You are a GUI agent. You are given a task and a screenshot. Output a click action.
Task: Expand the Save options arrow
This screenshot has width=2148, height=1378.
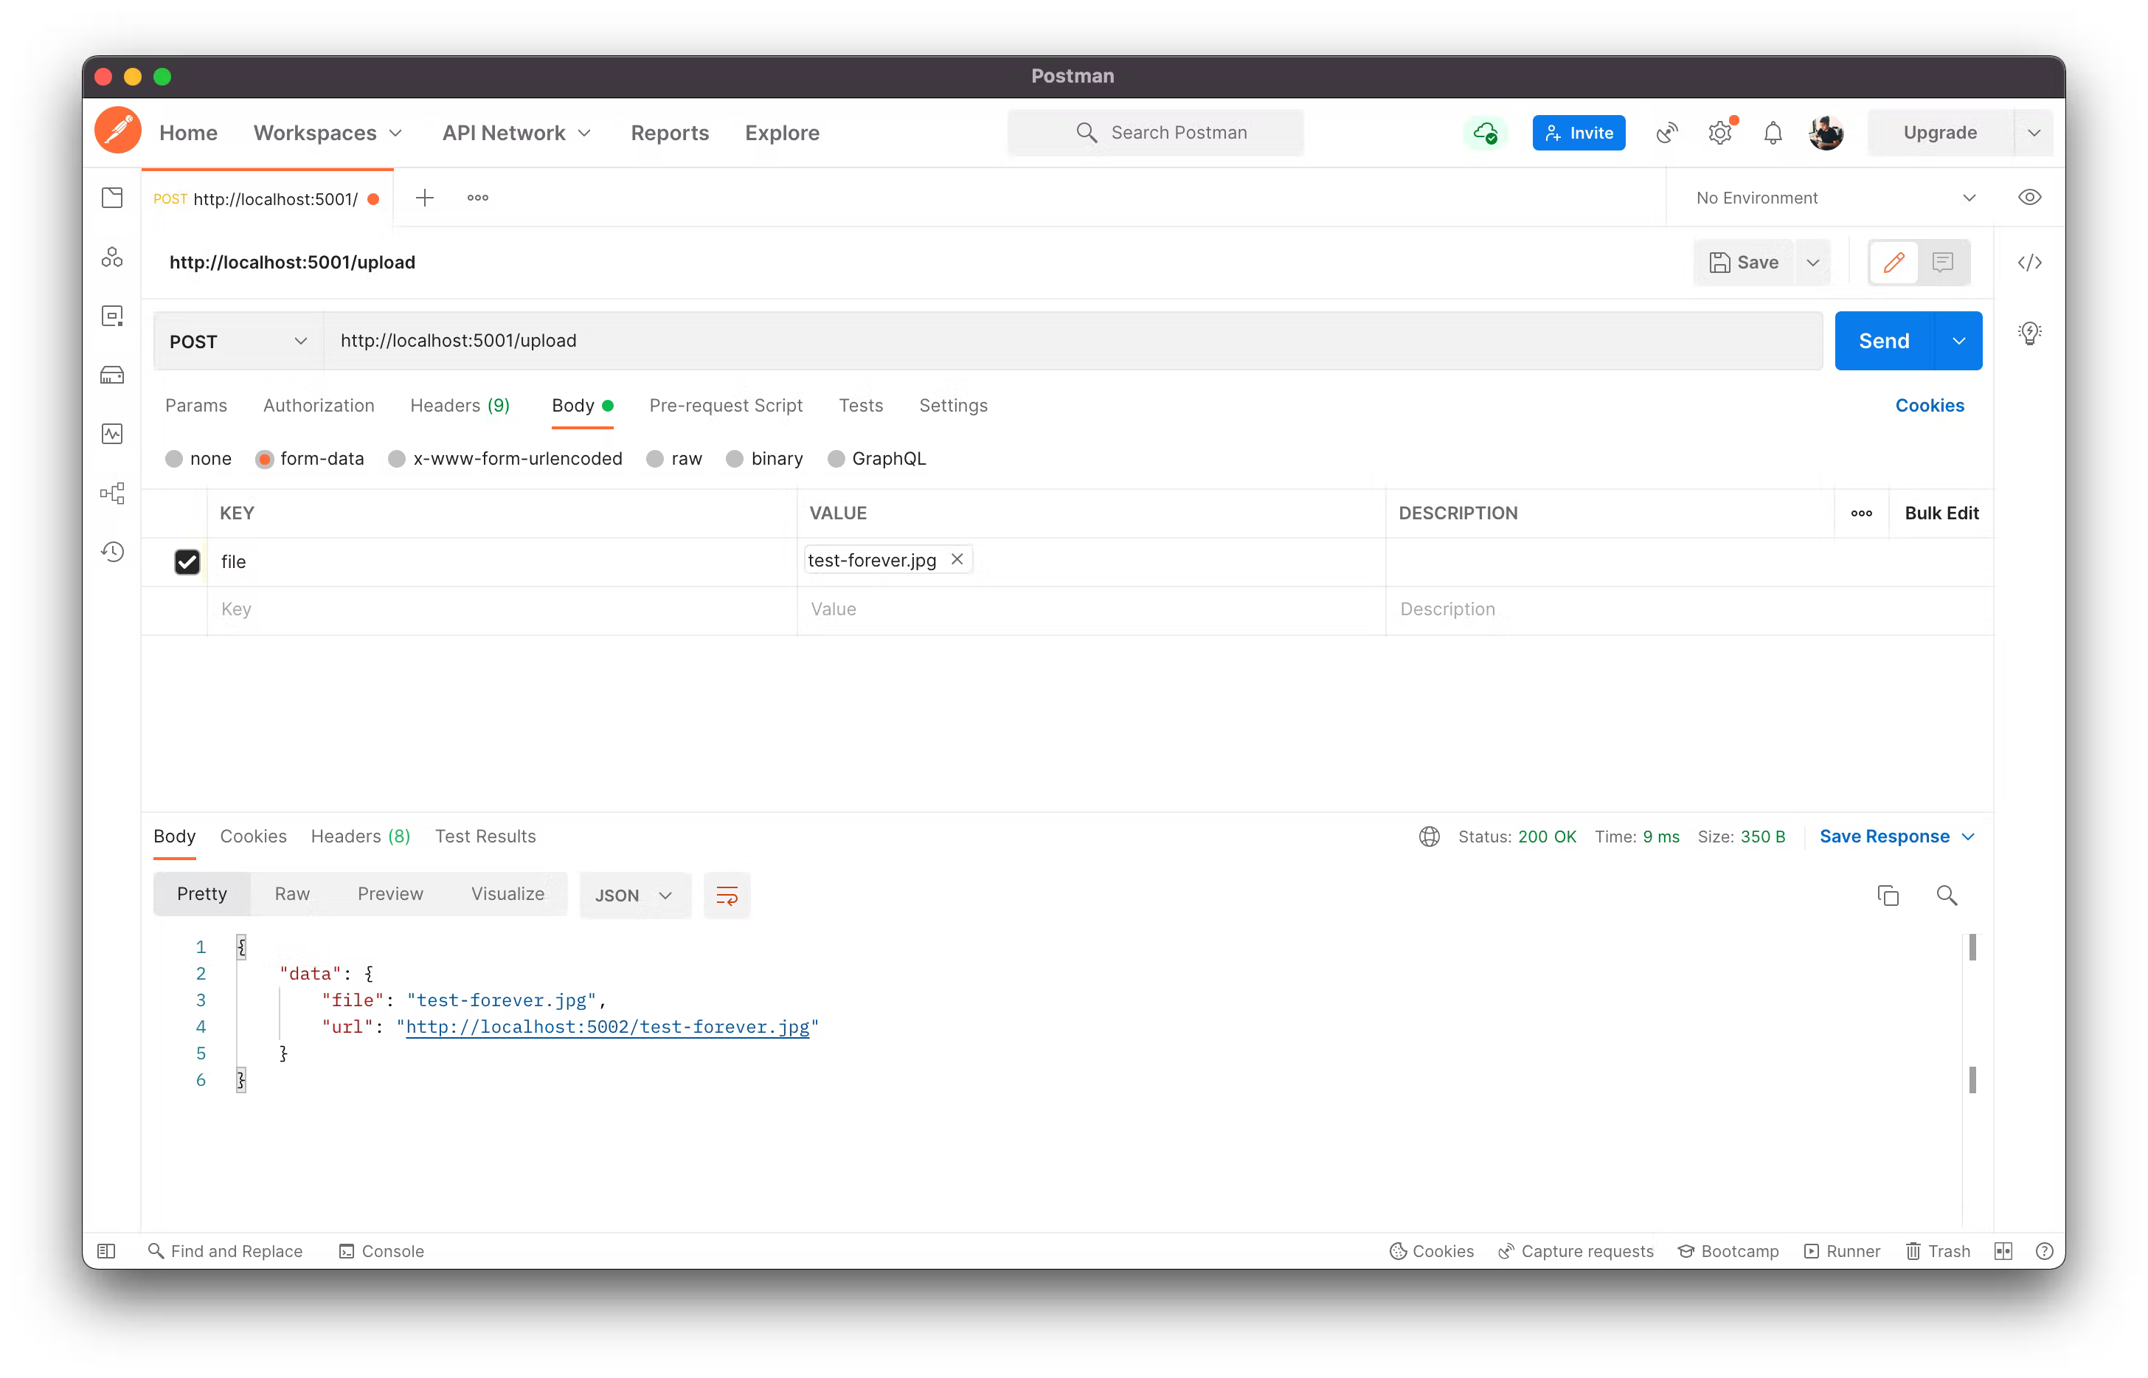tap(1812, 262)
